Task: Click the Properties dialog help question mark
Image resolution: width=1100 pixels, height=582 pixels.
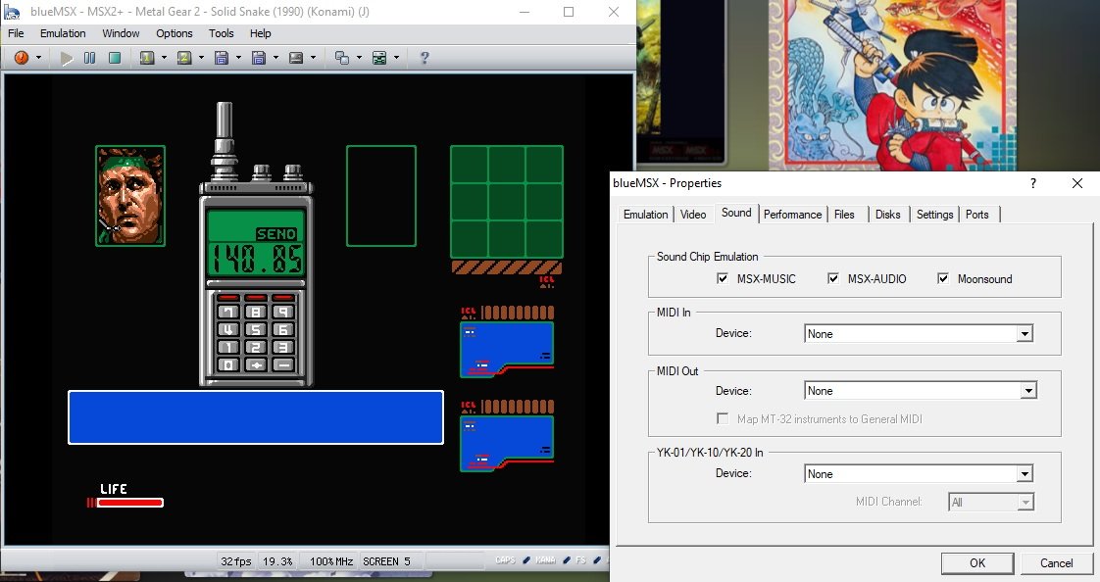Action: [1032, 183]
